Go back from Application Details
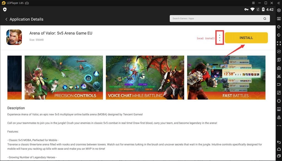Screen dimensions: 282x161 click(6, 19)
